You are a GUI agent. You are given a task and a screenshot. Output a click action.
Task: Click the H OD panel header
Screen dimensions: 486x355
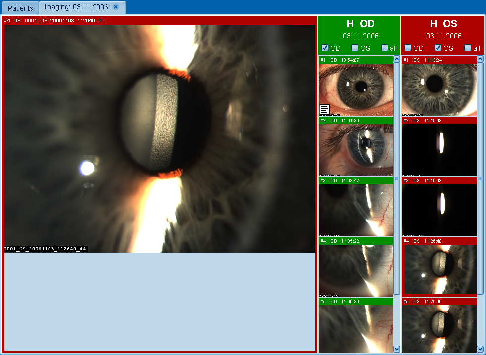click(x=359, y=24)
